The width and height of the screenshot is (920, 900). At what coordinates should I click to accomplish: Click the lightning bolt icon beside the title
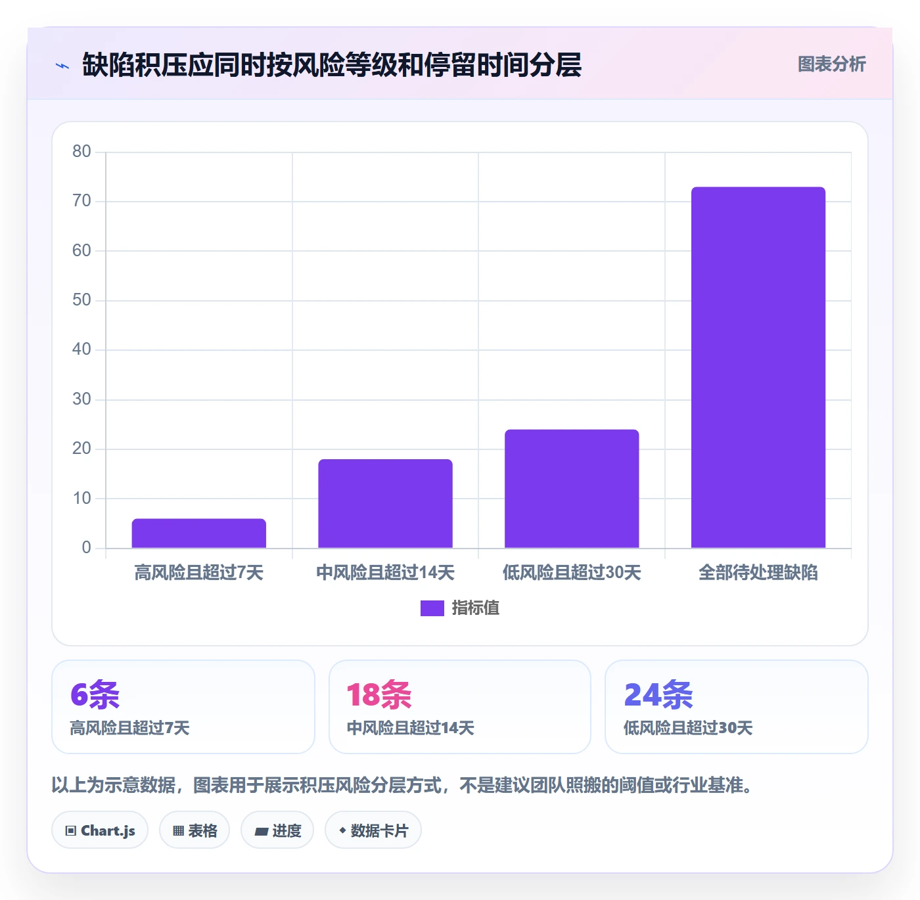pyautogui.click(x=62, y=66)
